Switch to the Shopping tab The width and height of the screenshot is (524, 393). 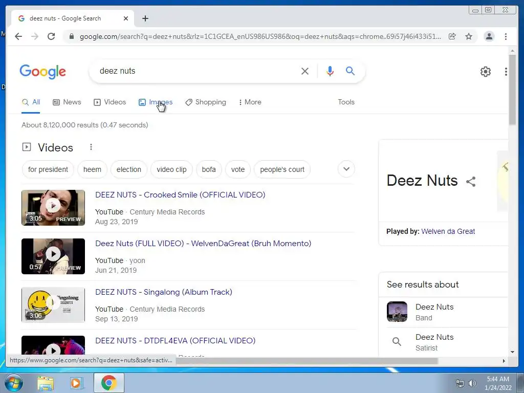click(206, 102)
